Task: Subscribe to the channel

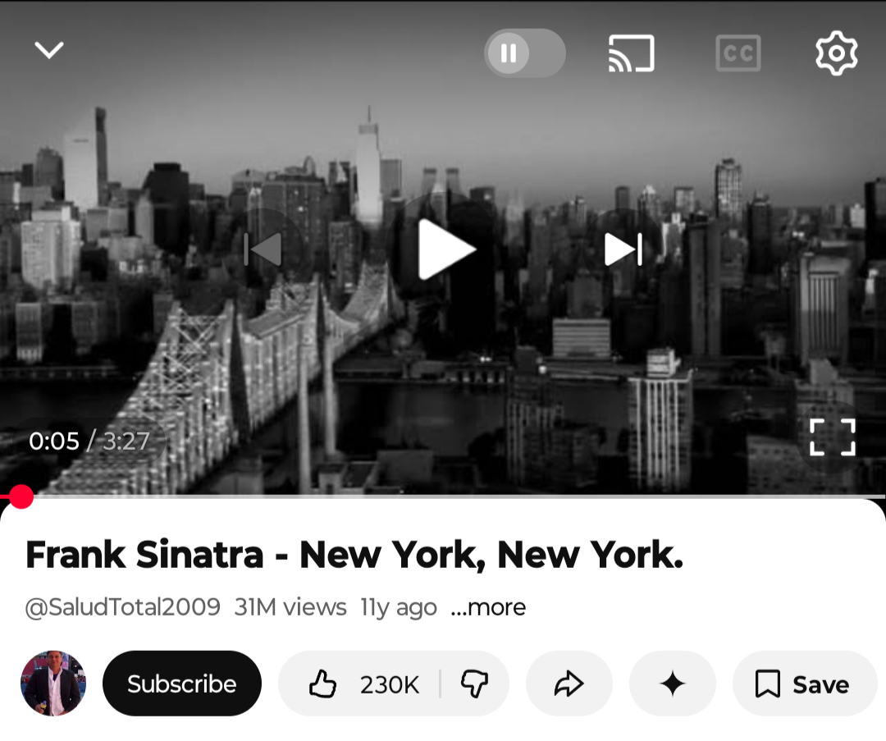Action: tap(182, 684)
